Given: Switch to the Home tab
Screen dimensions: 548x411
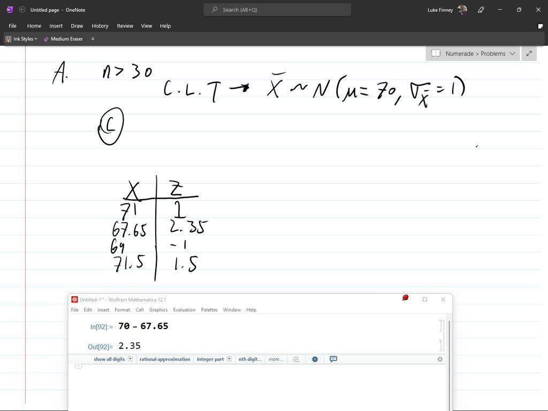Looking at the screenshot, I should (x=34, y=26).
